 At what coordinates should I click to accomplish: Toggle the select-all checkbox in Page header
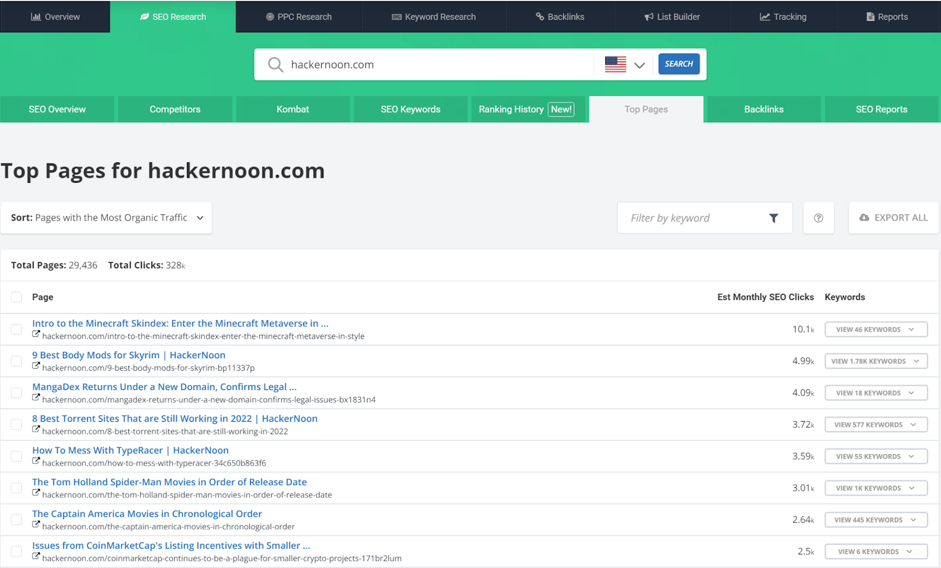(16, 297)
